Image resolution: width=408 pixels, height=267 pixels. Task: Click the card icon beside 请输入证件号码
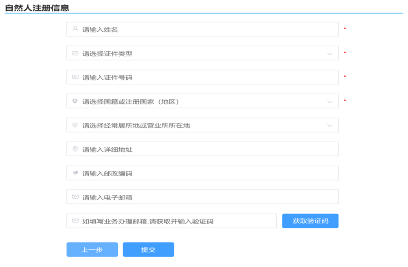pos(75,77)
